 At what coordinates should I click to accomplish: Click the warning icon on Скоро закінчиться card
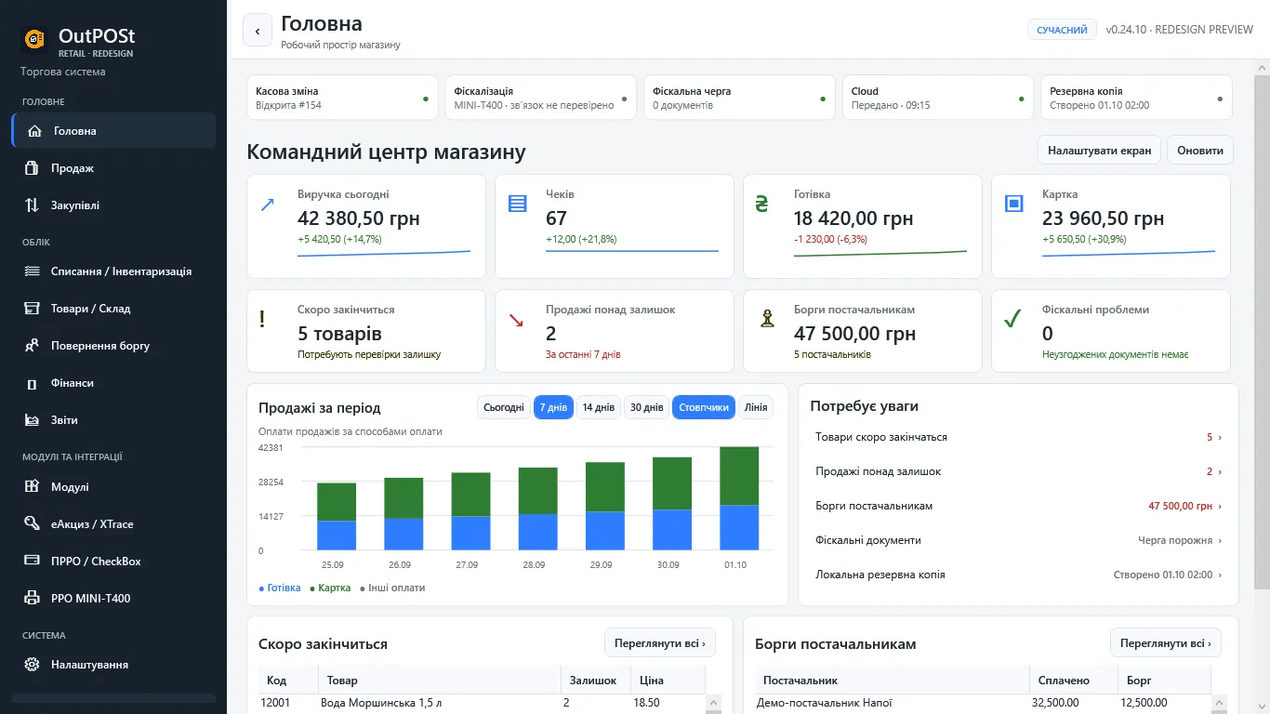(262, 319)
